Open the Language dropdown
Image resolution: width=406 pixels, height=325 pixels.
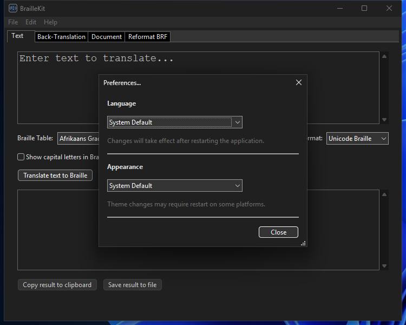tap(175, 122)
